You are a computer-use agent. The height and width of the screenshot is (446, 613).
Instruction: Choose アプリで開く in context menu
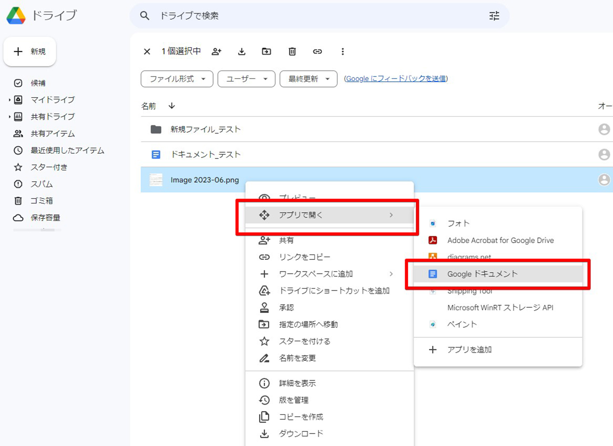301,215
